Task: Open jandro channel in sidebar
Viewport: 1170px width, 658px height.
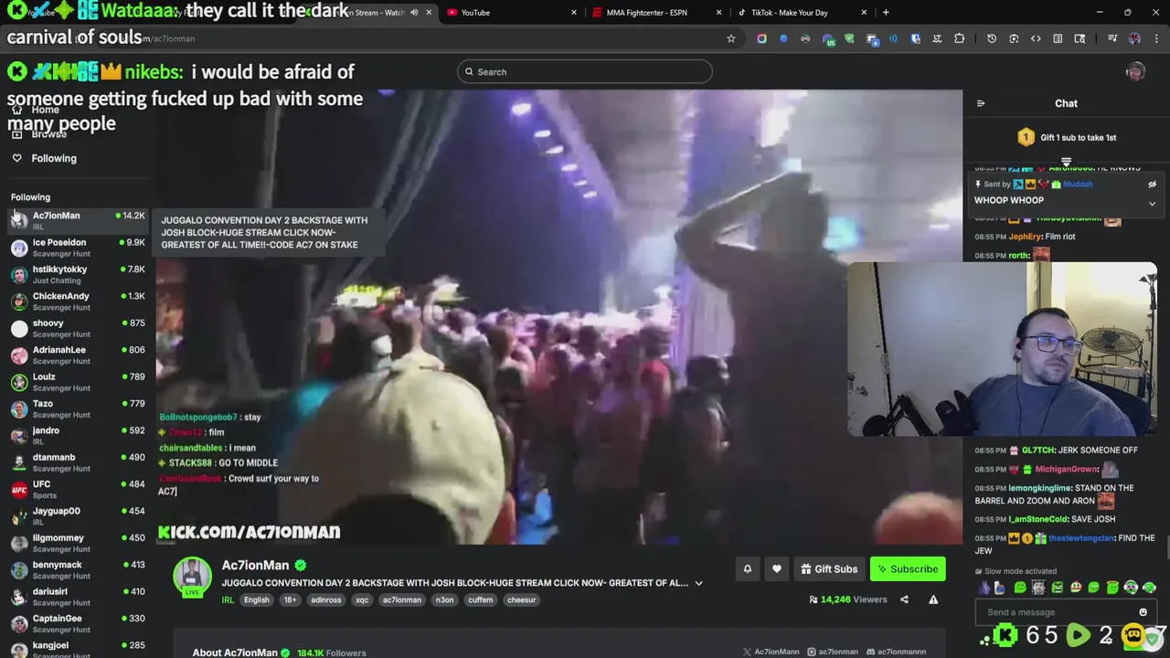Action: point(77,436)
